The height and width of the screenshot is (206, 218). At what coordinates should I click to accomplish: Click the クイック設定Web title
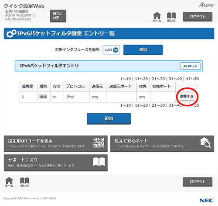pyautogui.click(x=24, y=6)
